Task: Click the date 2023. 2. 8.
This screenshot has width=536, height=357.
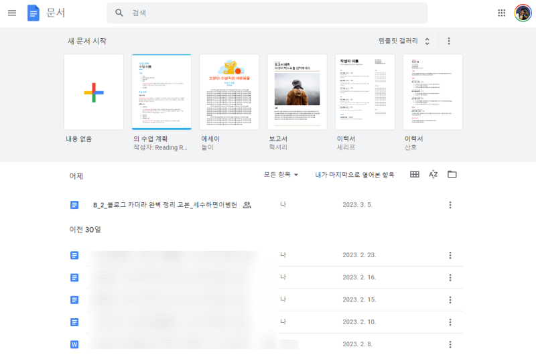Action: pyautogui.click(x=357, y=344)
